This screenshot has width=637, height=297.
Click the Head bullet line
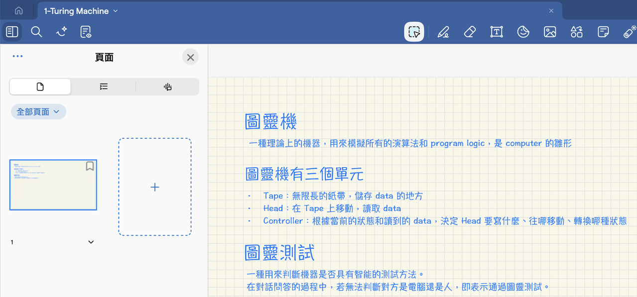point(332,208)
